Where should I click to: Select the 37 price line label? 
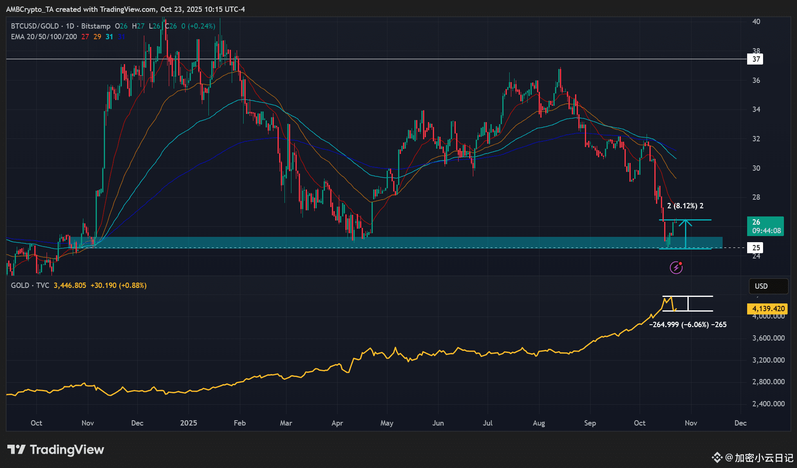point(756,59)
